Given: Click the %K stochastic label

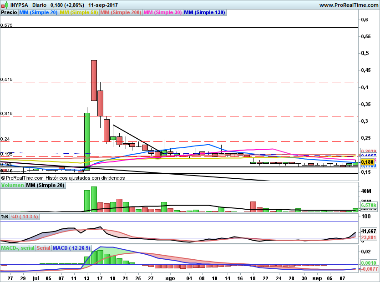Looking at the screenshot, I should pos(5,217).
